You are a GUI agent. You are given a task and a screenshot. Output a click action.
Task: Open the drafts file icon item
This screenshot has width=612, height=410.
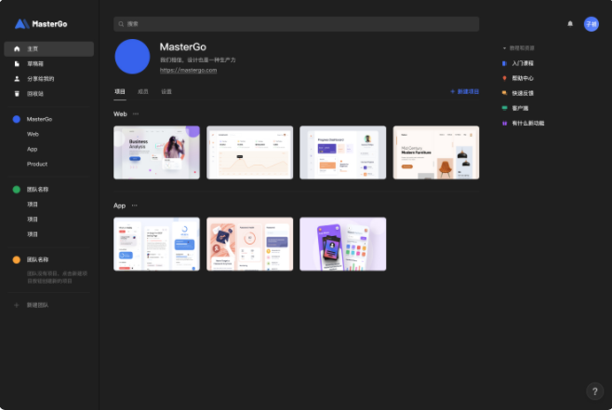coord(17,63)
